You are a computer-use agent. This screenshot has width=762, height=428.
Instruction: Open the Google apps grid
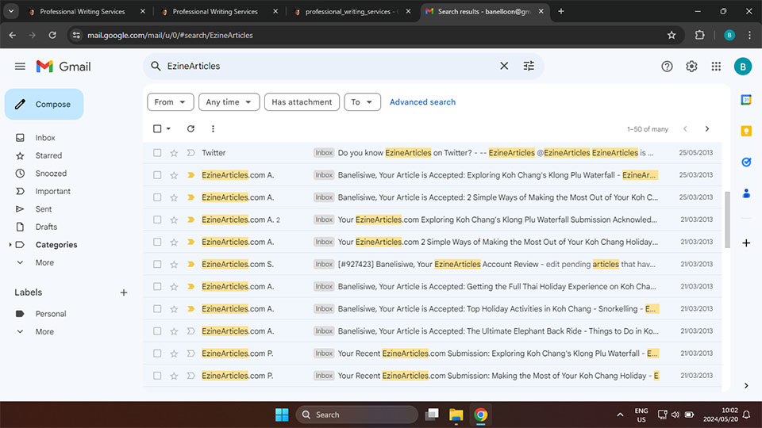tap(716, 67)
